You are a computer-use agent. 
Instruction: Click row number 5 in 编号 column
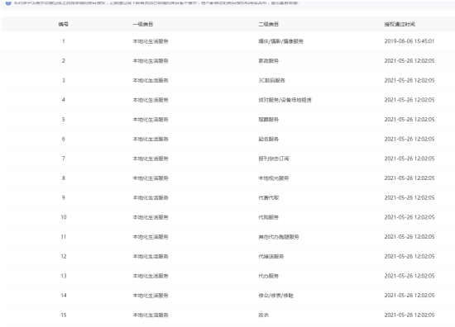pos(63,120)
